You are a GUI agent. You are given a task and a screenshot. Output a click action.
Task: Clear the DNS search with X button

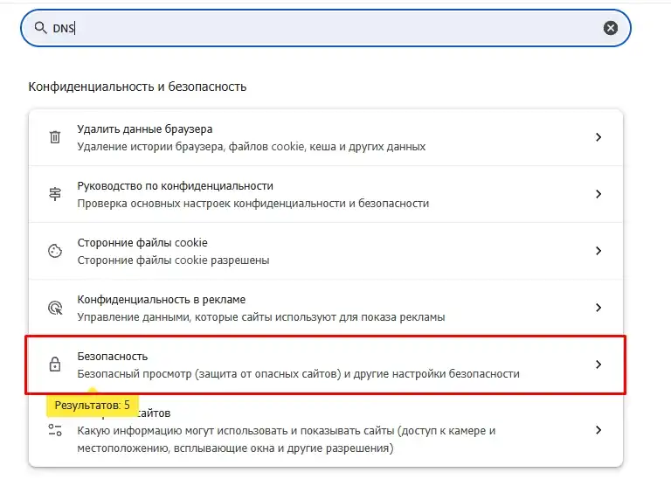(x=611, y=28)
